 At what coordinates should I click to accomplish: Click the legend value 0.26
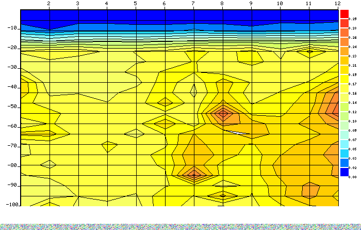352,37
